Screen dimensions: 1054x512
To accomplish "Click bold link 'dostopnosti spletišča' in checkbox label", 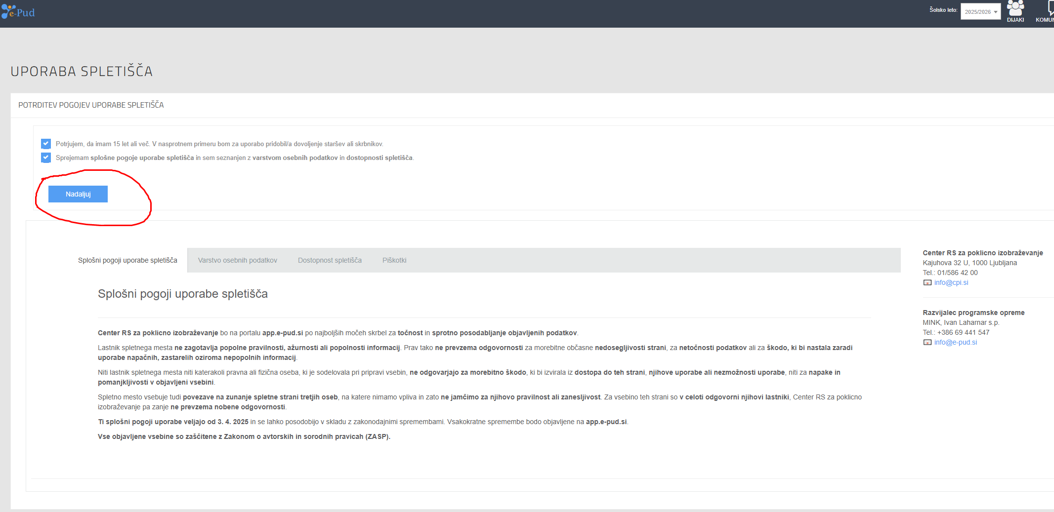I will 379,158.
